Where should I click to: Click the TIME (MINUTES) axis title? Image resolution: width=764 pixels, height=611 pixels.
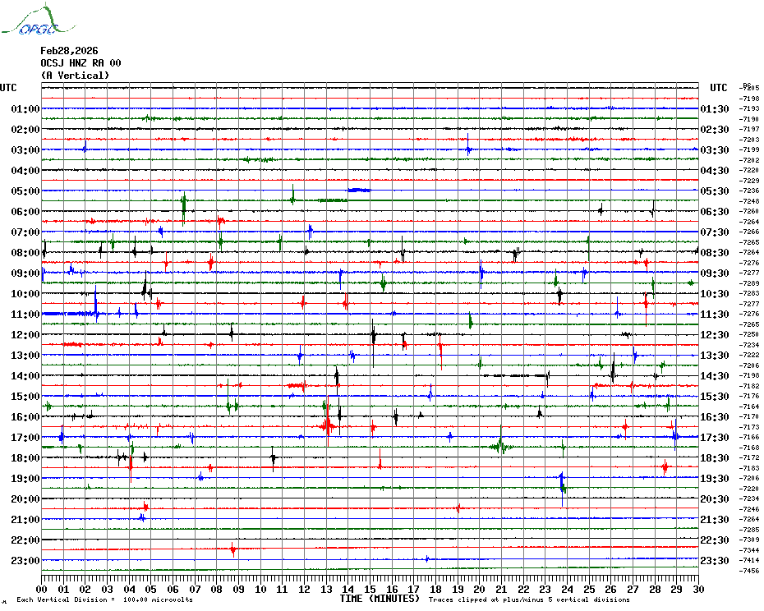click(379, 599)
